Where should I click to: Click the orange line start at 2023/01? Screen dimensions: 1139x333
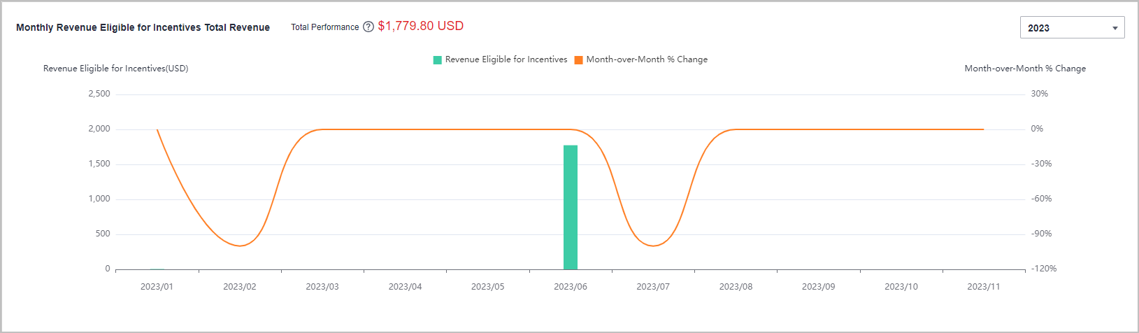(157, 130)
